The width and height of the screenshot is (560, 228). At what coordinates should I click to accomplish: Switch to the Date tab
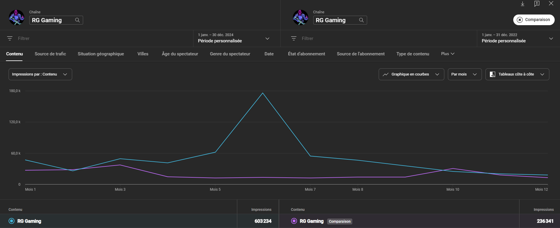[x=269, y=54]
